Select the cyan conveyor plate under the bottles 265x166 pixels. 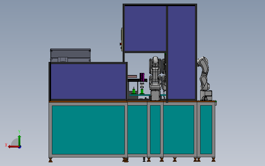(x=140, y=95)
